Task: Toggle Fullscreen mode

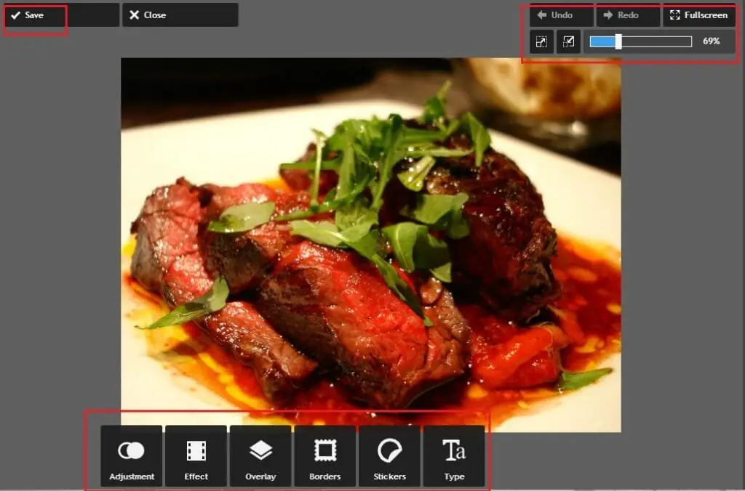Action: 698,15
